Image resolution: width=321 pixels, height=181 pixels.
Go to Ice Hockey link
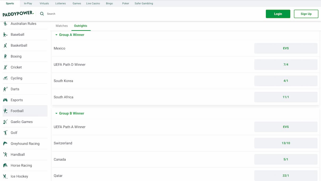click(25, 176)
